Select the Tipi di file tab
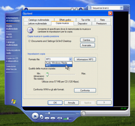The height and width of the screenshot is (126, 135). [86, 20]
